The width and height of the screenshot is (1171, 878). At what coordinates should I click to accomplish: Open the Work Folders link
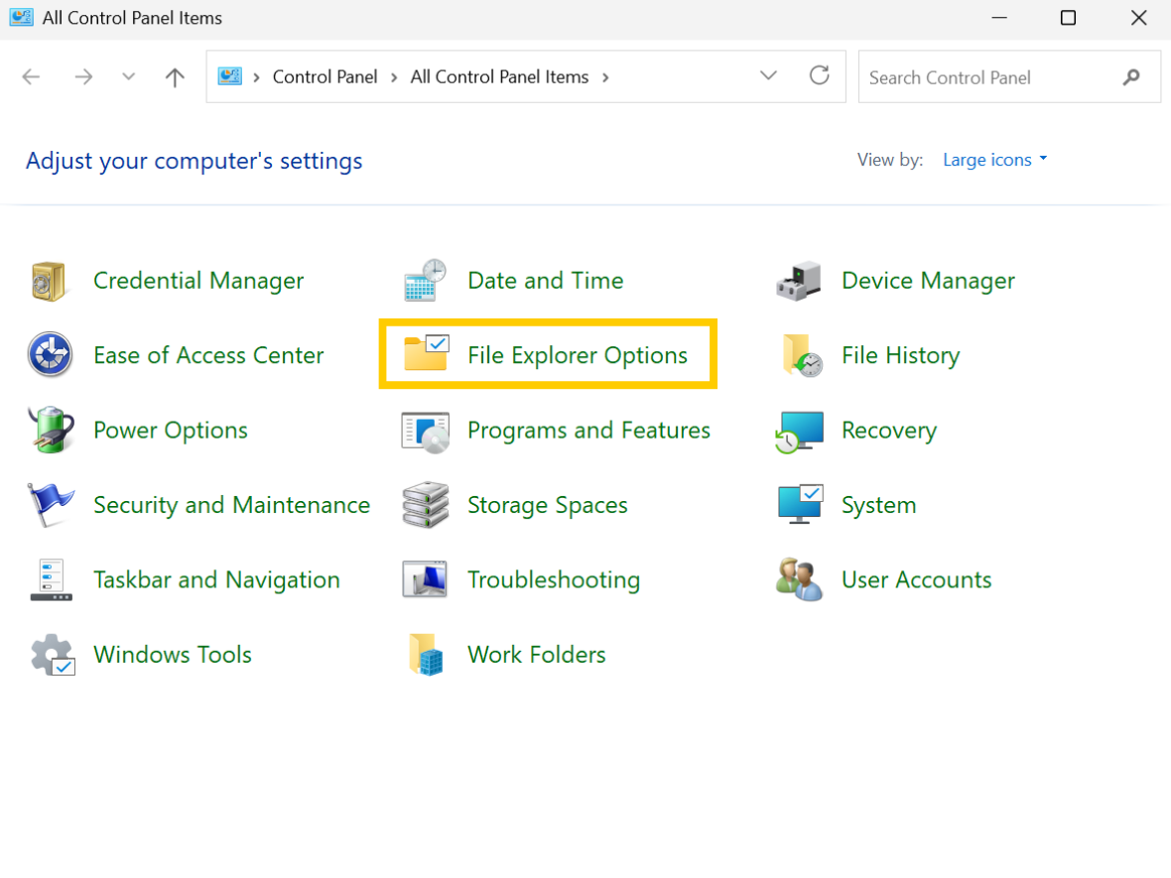click(536, 654)
